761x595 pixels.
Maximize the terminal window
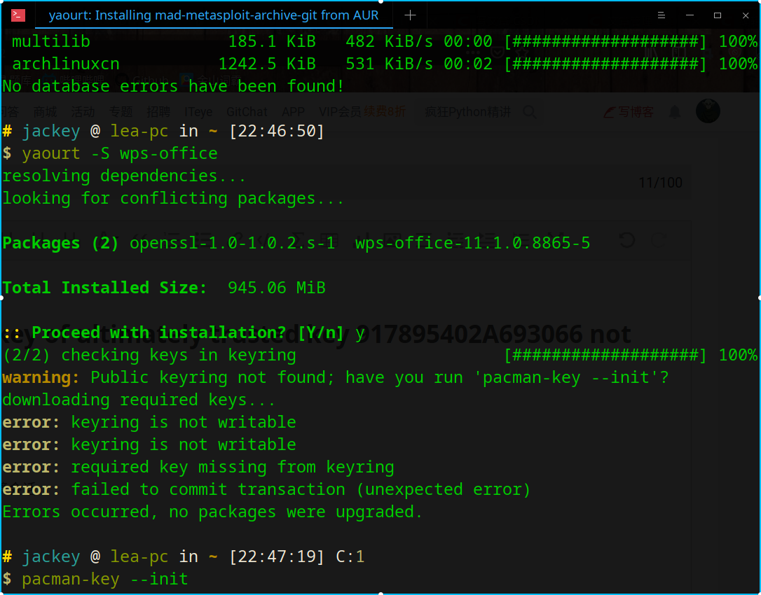click(718, 15)
